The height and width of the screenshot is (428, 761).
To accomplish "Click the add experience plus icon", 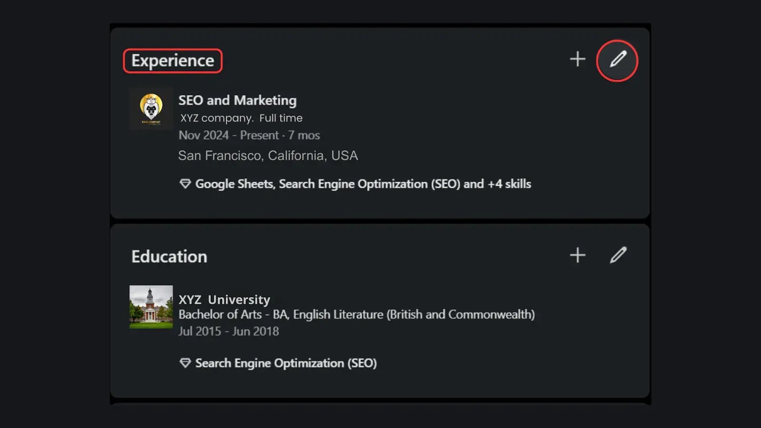I will tap(577, 59).
